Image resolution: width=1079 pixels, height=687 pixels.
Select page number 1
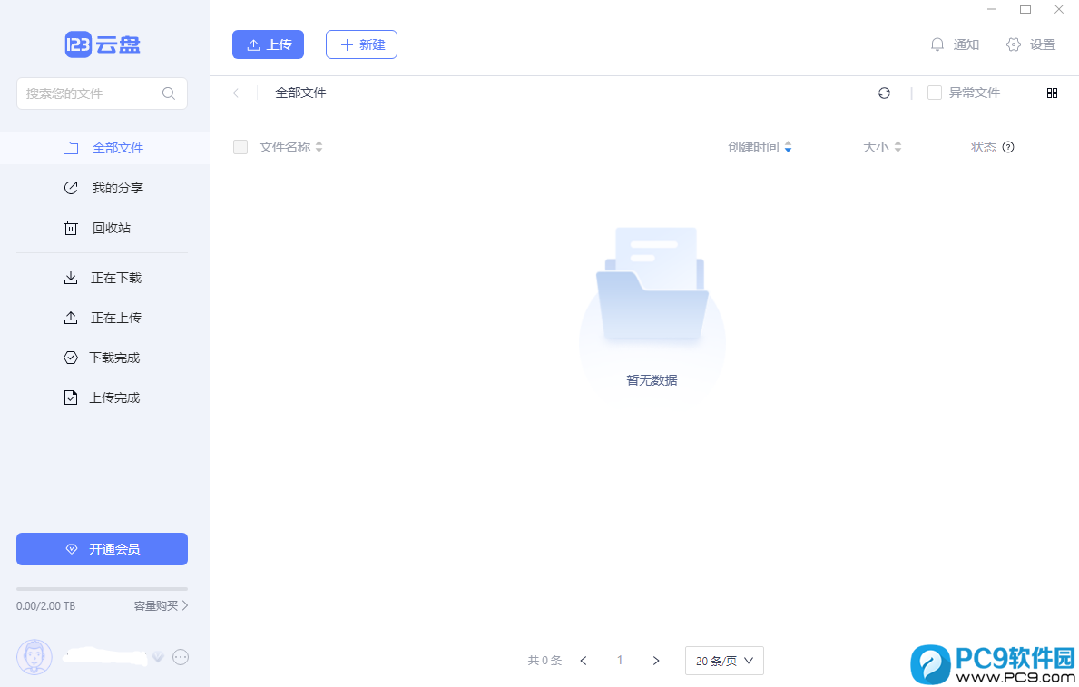(x=620, y=661)
